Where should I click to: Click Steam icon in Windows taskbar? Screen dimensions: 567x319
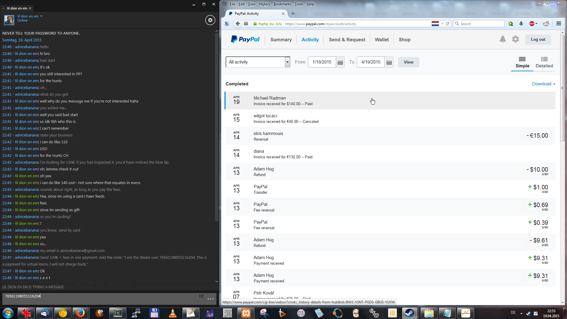pos(410,313)
